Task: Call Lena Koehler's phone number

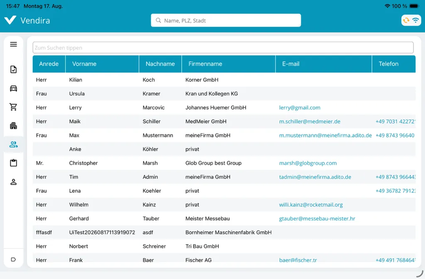Action: (x=395, y=191)
